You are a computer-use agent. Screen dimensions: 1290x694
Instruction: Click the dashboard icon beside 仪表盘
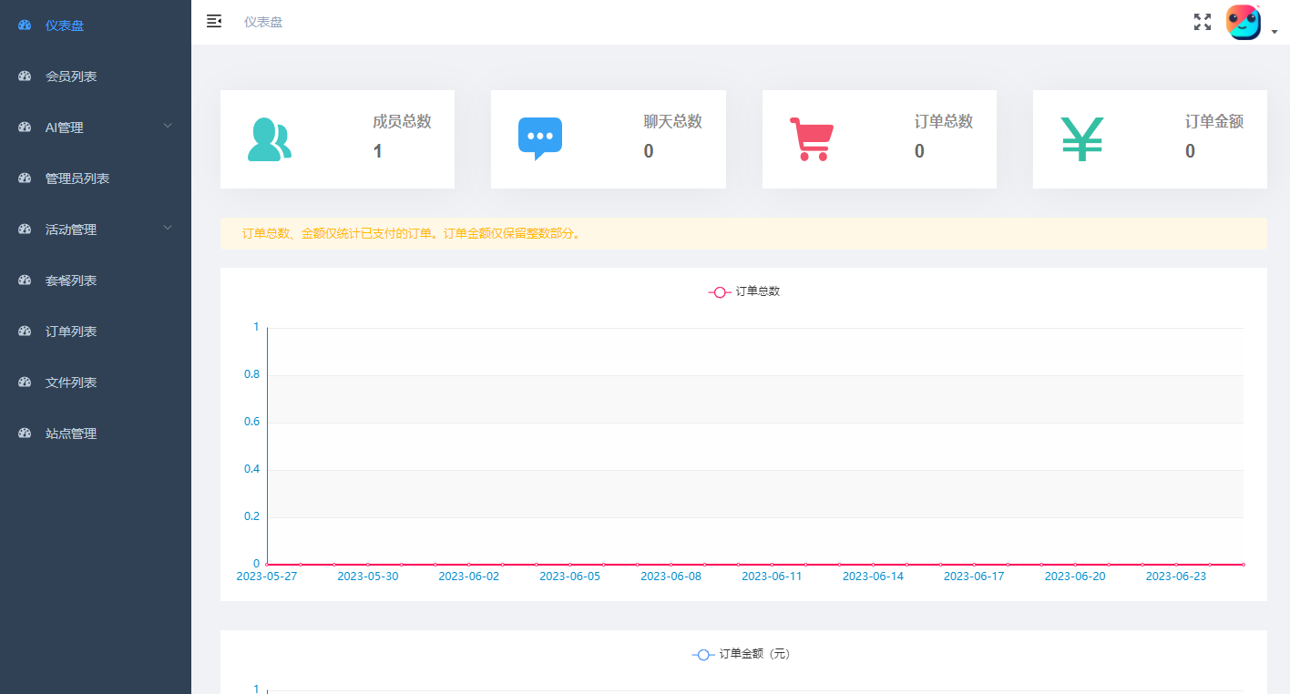[25, 26]
